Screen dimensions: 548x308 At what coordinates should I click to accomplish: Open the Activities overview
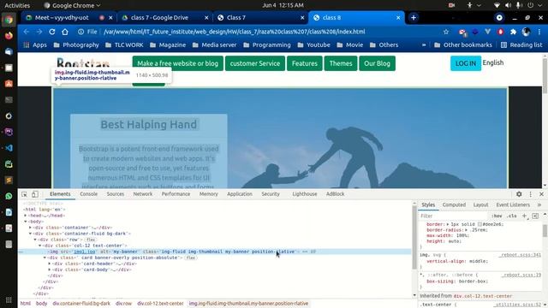[17, 5]
